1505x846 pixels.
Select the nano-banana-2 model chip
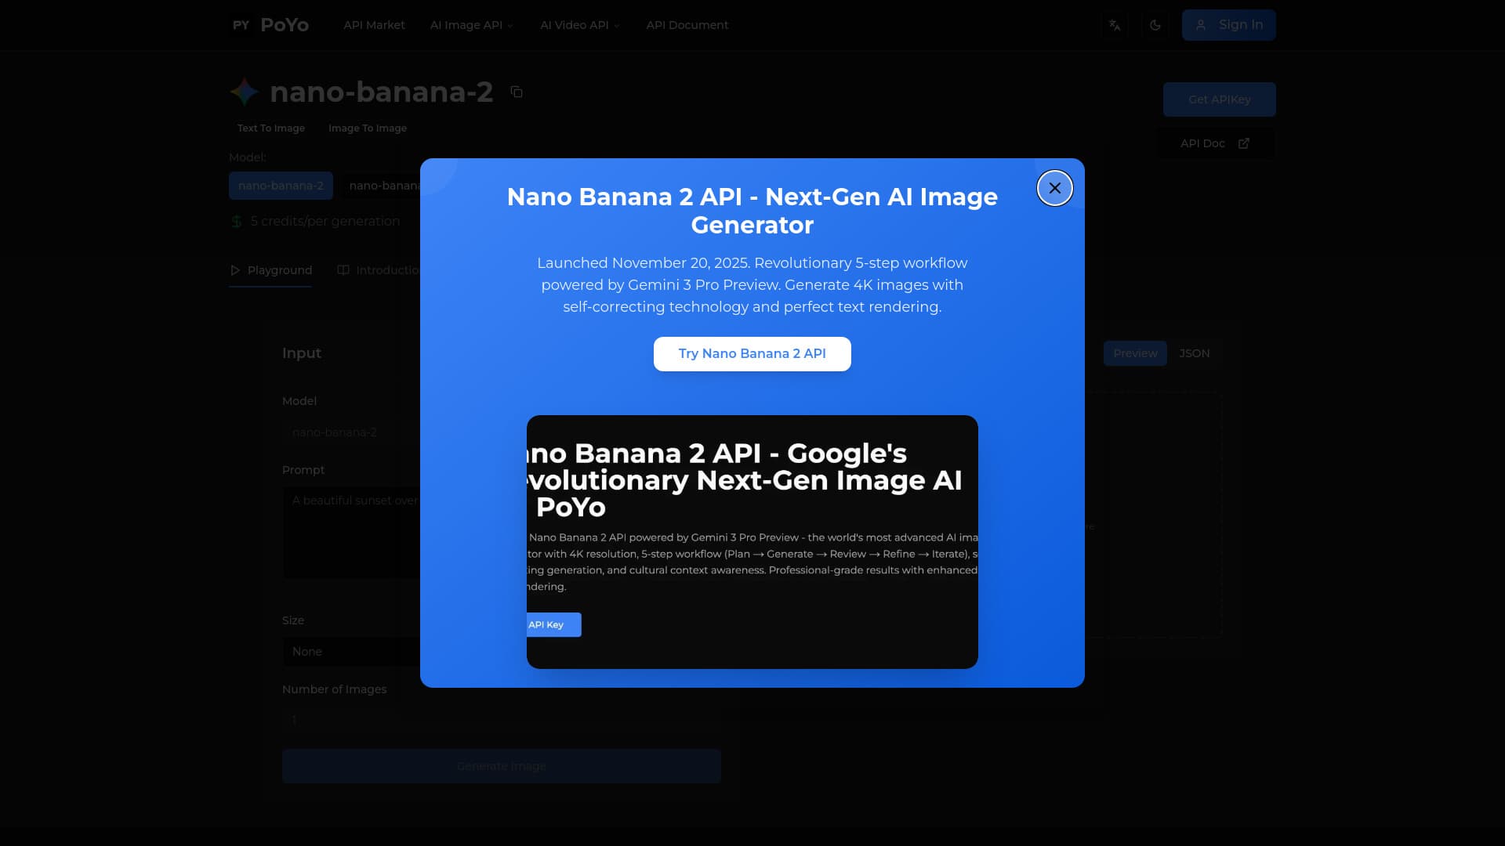[281, 186]
